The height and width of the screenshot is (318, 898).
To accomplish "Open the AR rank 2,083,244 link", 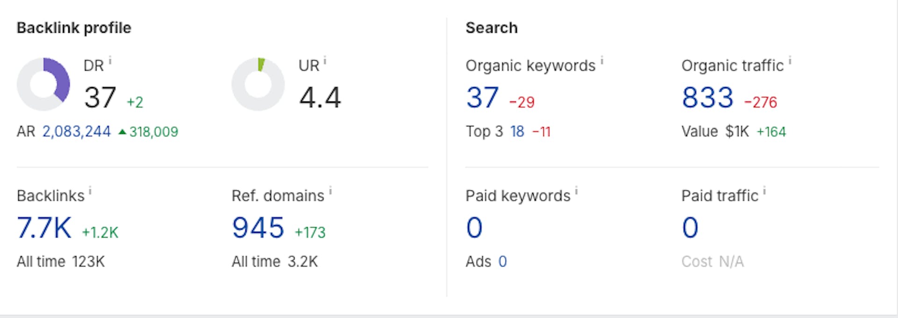I will [77, 132].
